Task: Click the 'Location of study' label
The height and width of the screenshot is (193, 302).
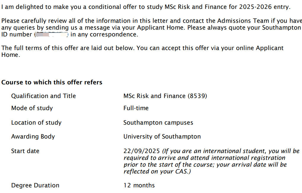Action: [36, 123]
